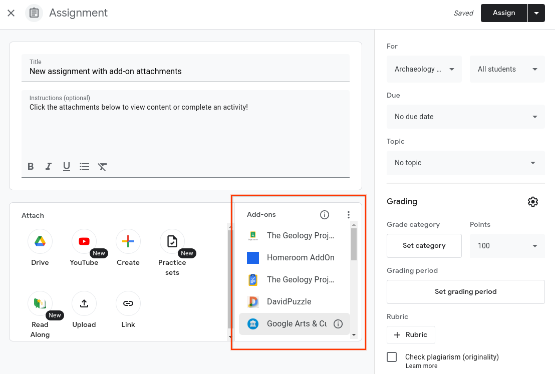Viewport: 555px width, 374px height.
Task: Expand the Assign button options arrow
Action: pyautogui.click(x=536, y=13)
